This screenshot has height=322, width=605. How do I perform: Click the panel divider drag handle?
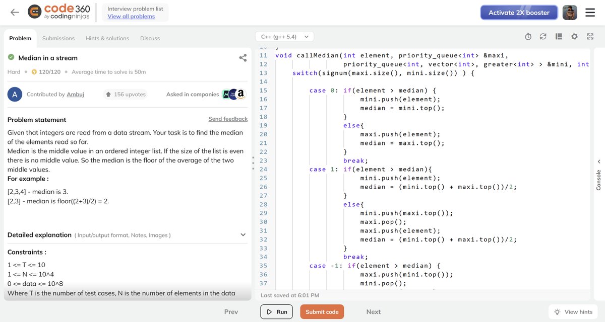point(253,164)
